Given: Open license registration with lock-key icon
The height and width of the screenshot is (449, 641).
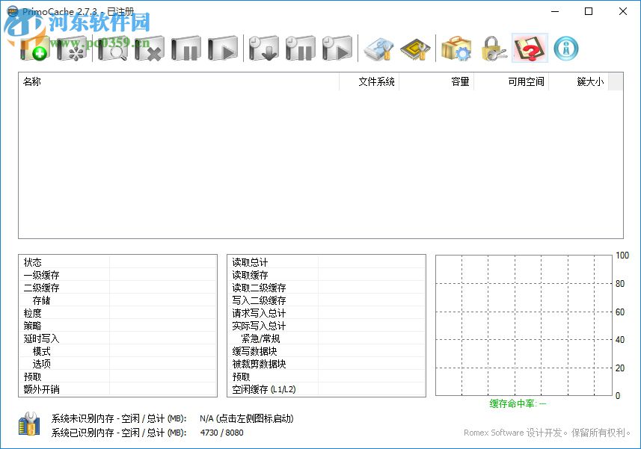Looking at the screenshot, I should 494,49.
